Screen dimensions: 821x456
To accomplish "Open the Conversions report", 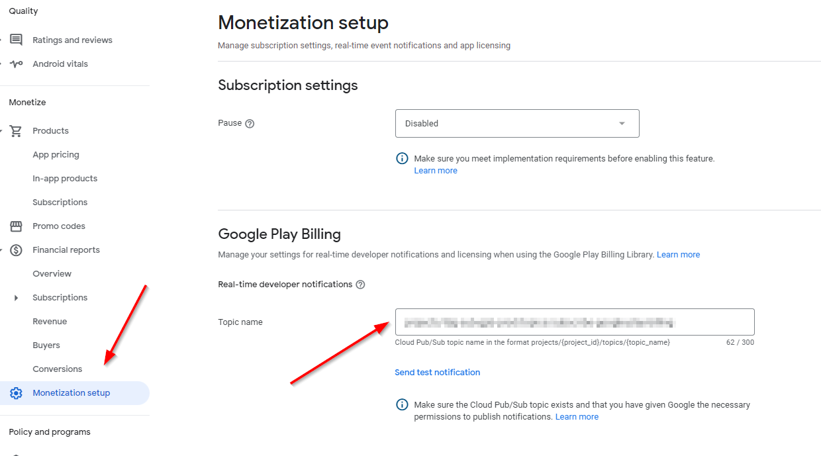I will click(x=58, y=369).
